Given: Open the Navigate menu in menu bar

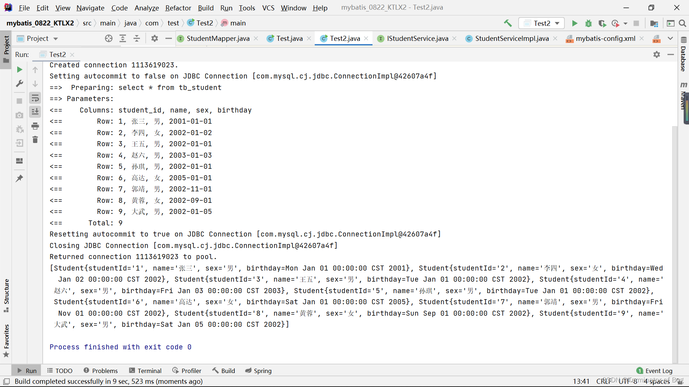Looking at the screenshot, I should (x=90, y=8).
